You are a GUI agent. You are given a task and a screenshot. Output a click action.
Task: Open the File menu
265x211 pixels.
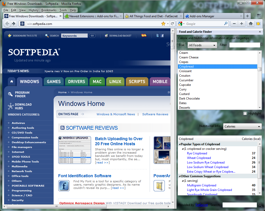6,10
